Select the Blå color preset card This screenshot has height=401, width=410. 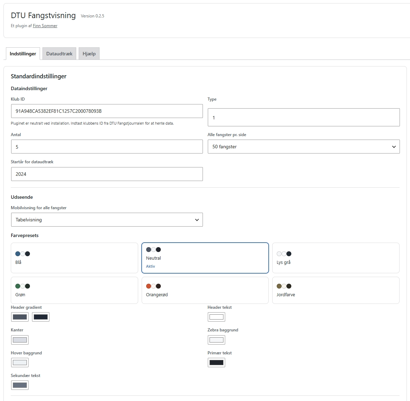(74, 258)
